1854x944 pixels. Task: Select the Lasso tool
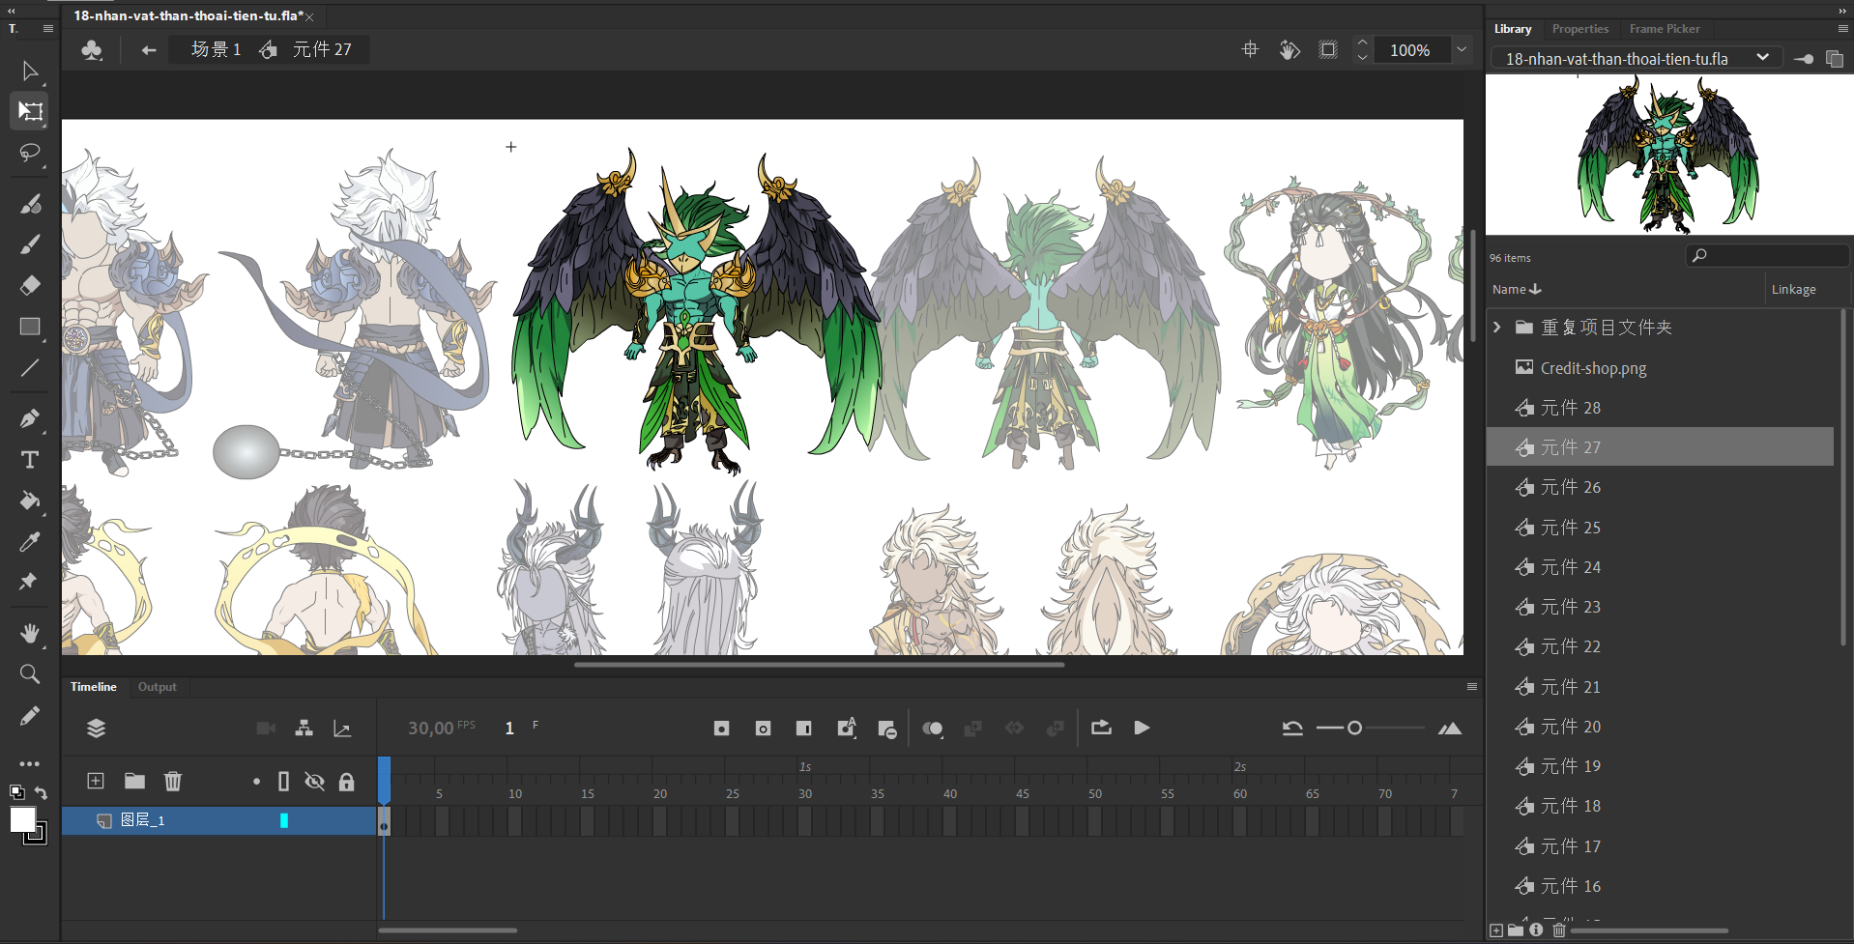coord(30,153)
